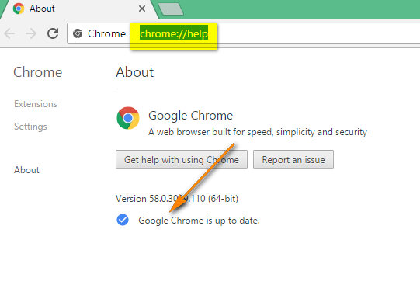Click the Google Chrome is up to date text
Screen dimensions: 420x299
click(x=199, y=221)
